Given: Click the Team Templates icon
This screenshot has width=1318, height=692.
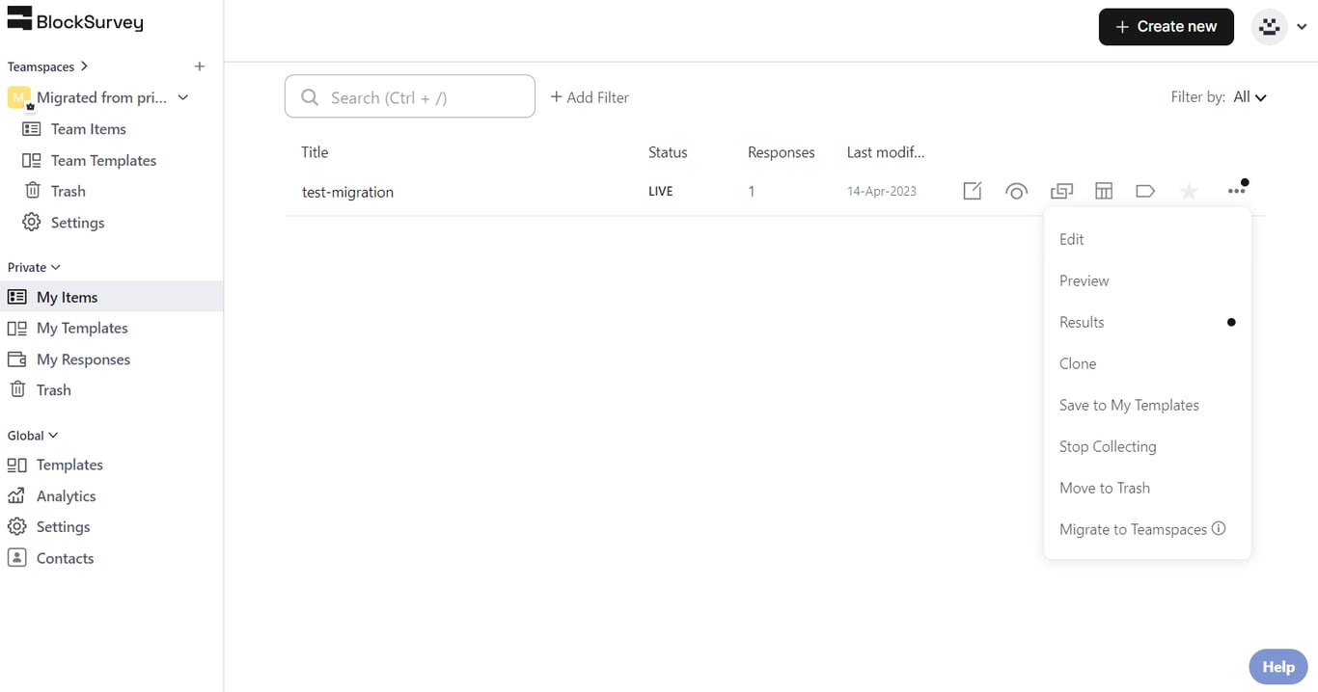Looking at the screenshot, I should pos(32,161).
